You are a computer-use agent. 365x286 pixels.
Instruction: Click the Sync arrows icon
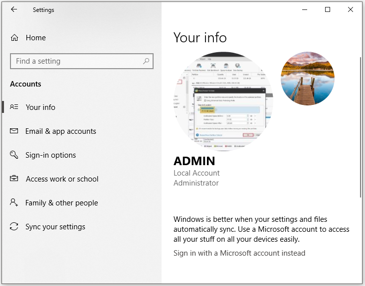point(14,226)
